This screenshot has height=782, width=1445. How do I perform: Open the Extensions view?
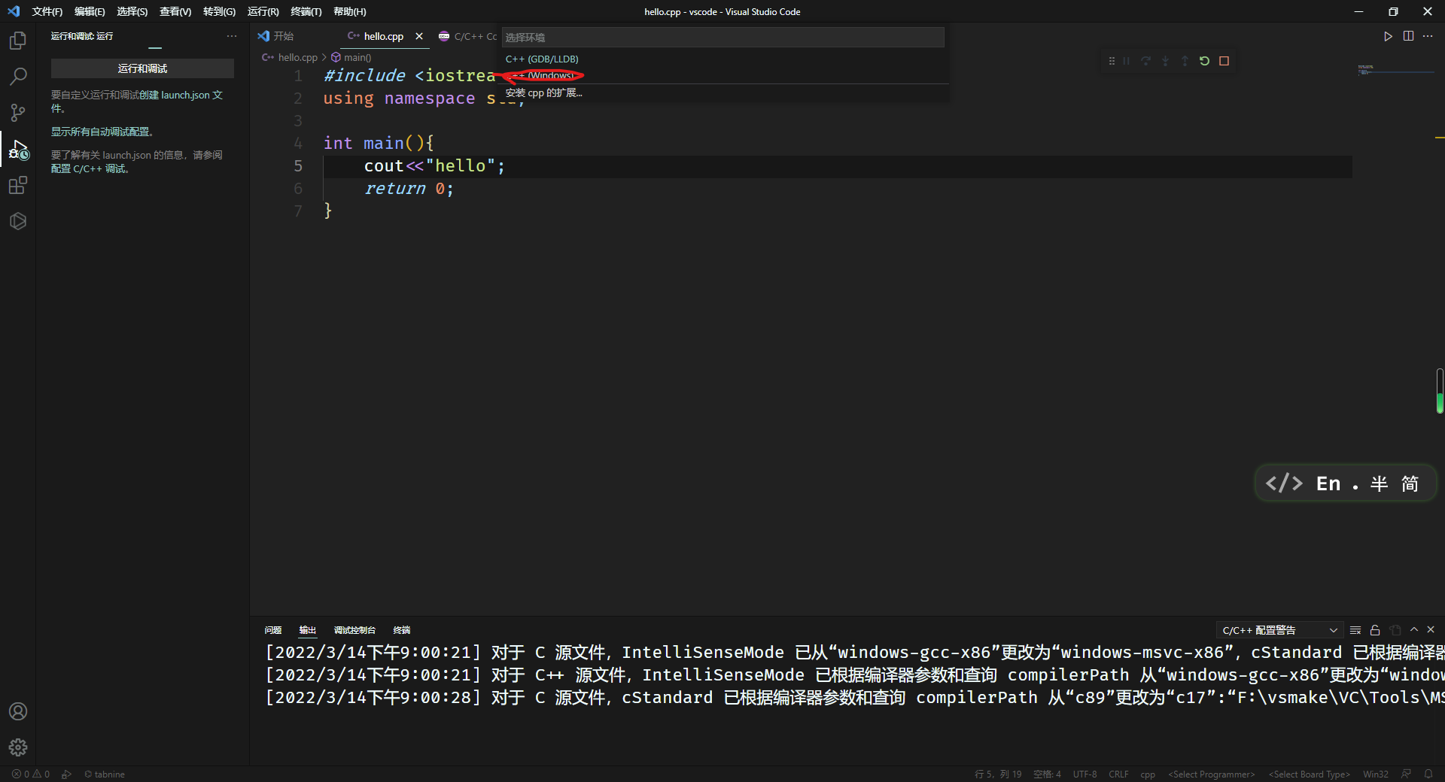(18, 185)
